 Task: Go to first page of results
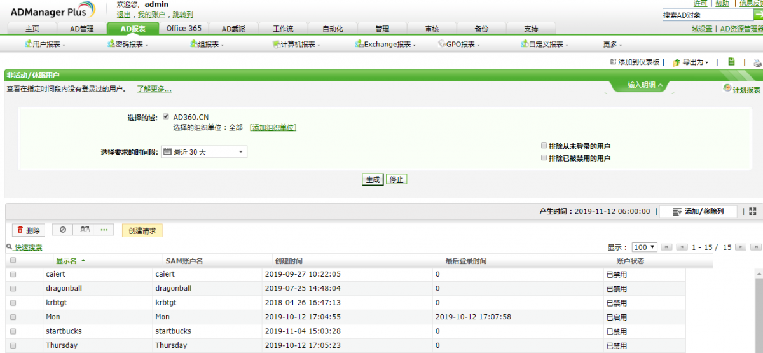[x=666, y=247]
